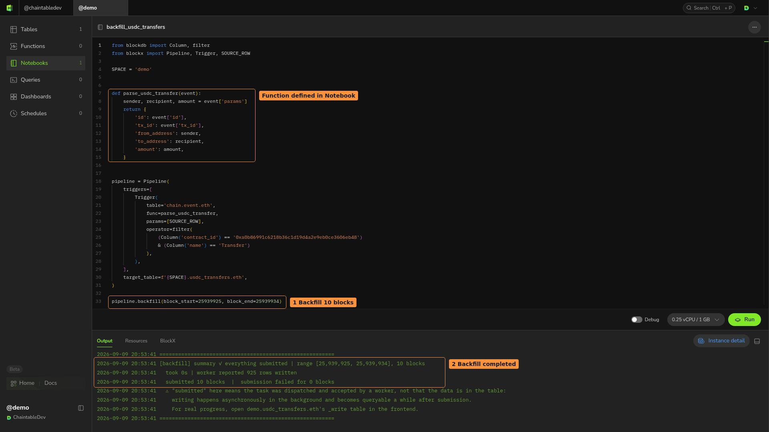Click the SPACE = 'demo' code line

[x=132, y=70]
